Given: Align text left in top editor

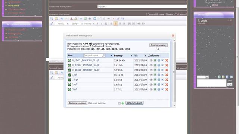Looking at the screenshot, I should [x=111, y=23].
